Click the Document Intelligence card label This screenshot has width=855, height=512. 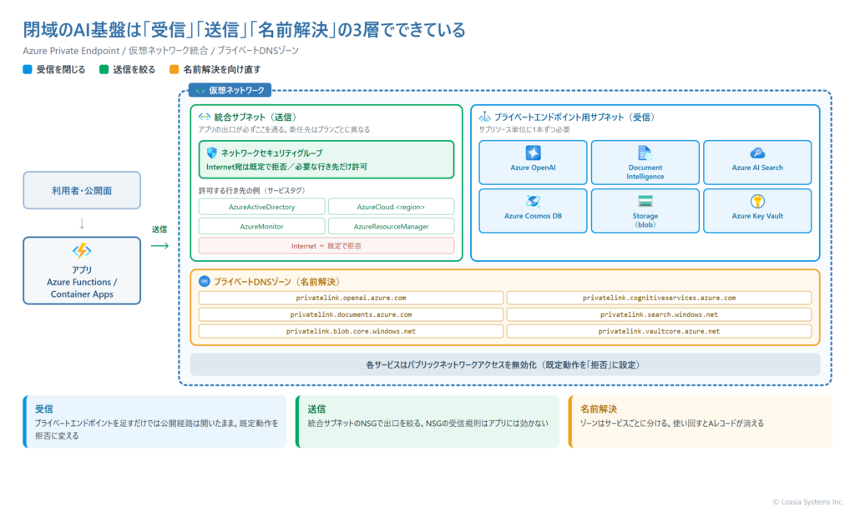(645, 172)
